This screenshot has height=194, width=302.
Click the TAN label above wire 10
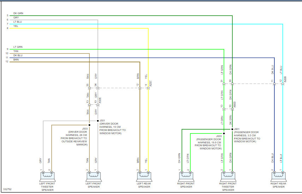(16, 51)
